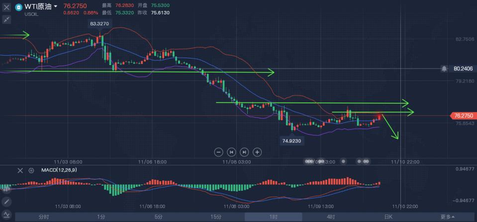Jump to the latest candles with skip-forward icon
The image size is (477, 222).
[x=244, y=152]
